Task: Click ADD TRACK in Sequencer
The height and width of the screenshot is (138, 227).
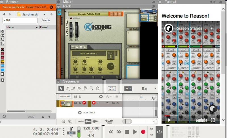Action: [x=89, y=112]
